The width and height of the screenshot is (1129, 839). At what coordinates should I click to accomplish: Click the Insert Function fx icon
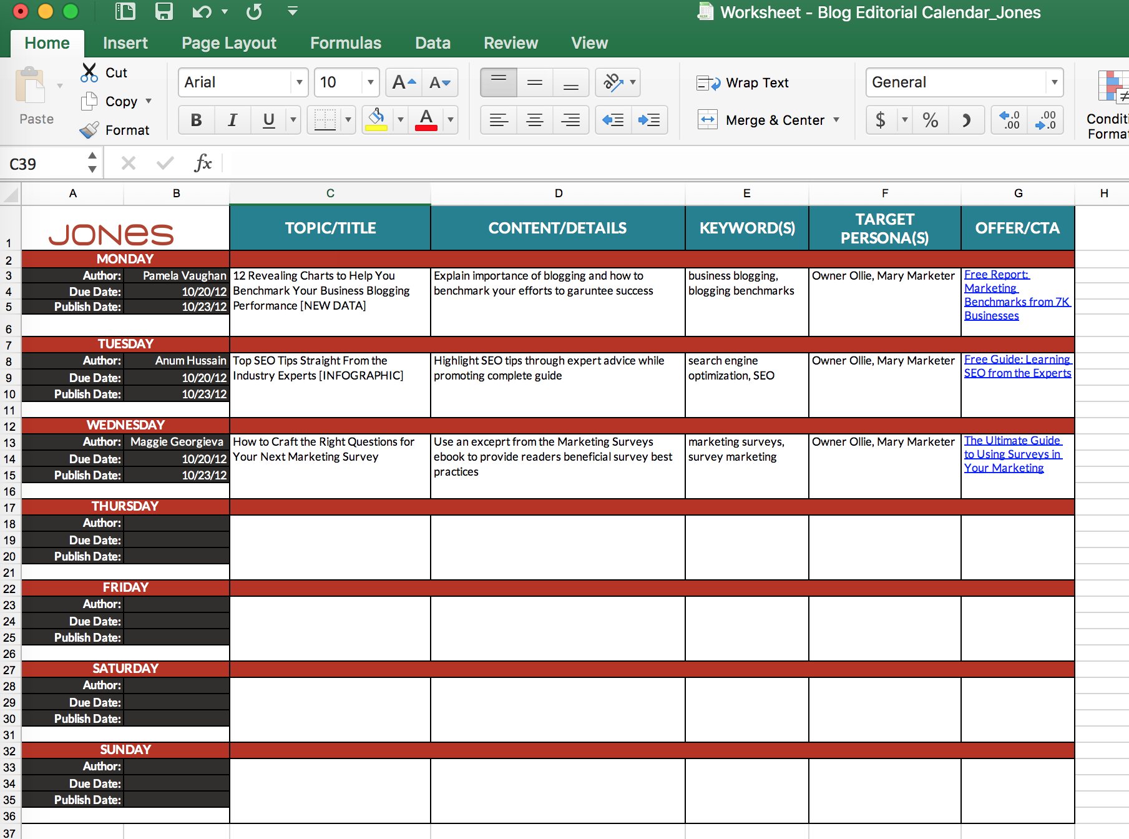[203, 164]
